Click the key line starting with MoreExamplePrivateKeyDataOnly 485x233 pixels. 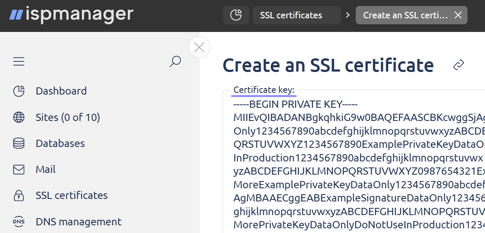[359, 184]
